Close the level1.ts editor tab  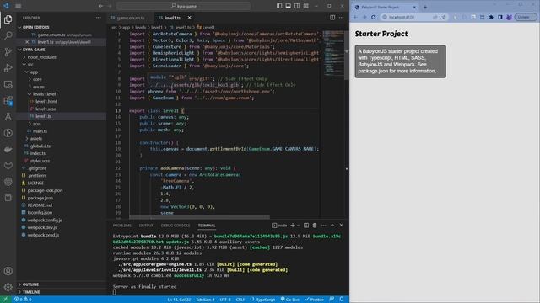click(x=189, y=18)
